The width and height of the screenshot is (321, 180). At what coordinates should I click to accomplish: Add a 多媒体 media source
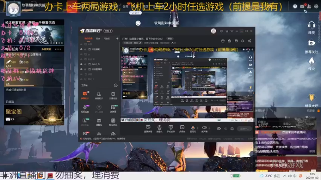point(182,129)
